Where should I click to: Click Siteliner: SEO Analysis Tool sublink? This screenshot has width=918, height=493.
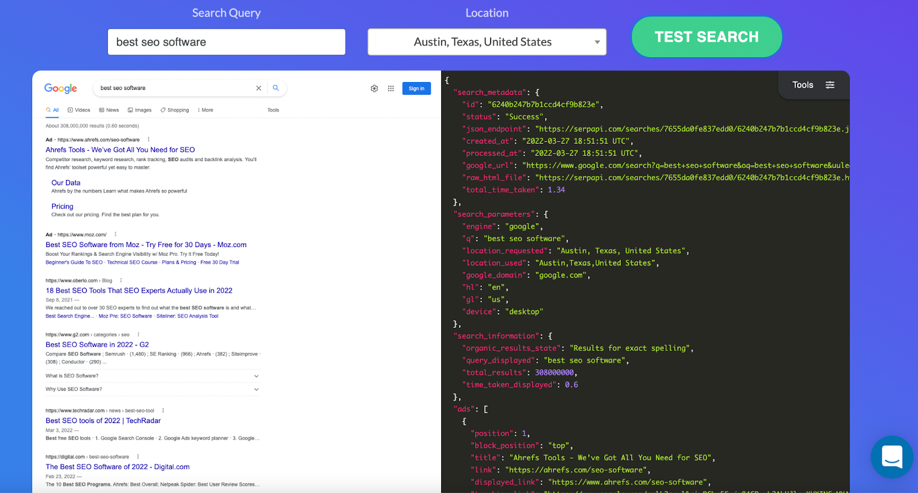[x=188, y=316]
